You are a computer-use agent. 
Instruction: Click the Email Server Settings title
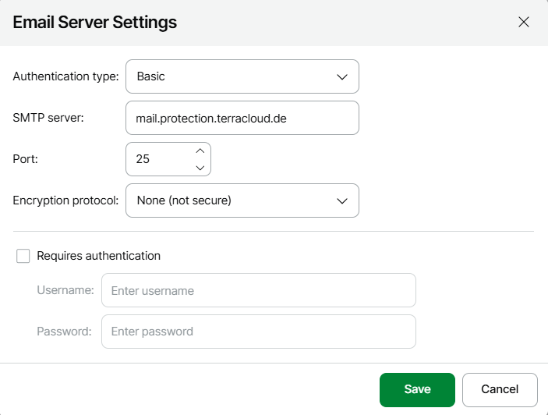[95, 22]
